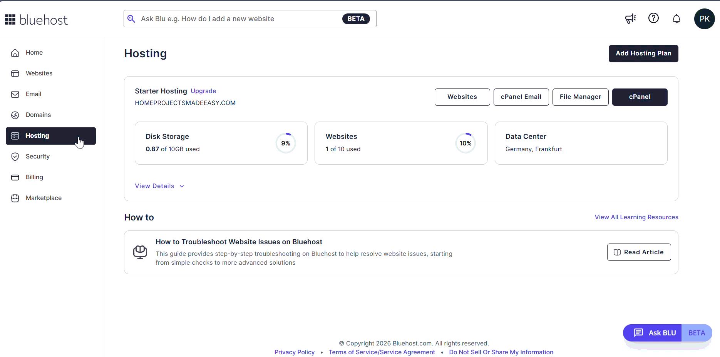The image size is (720, 357).
Task: Go to Websites in the sidebar
Action: pos(39,73)
